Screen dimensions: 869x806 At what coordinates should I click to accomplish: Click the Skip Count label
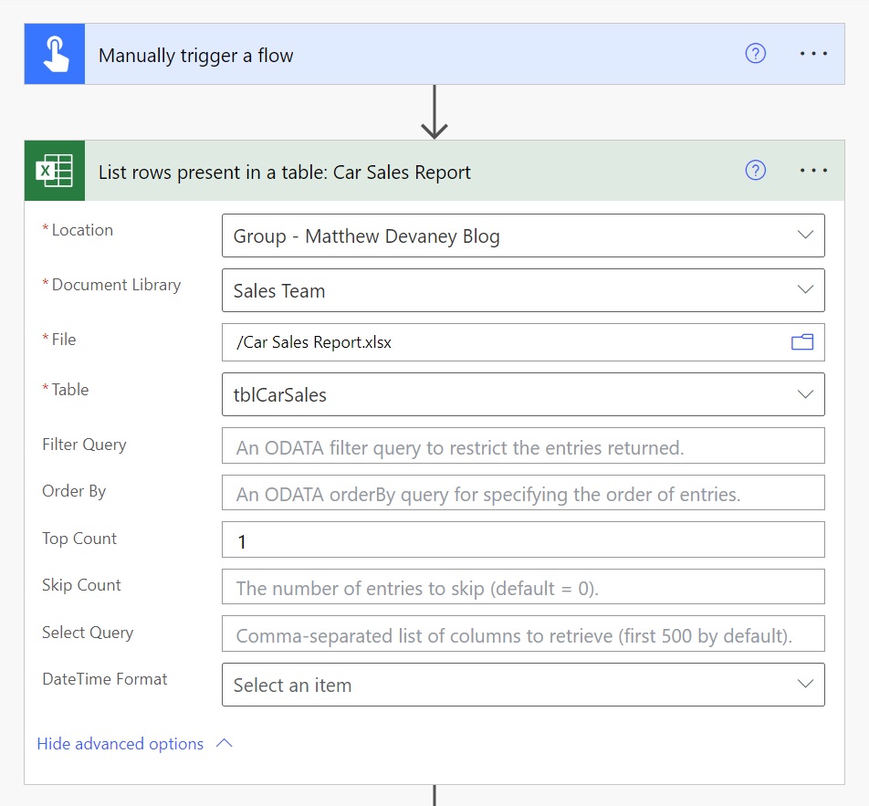point(81,585)
